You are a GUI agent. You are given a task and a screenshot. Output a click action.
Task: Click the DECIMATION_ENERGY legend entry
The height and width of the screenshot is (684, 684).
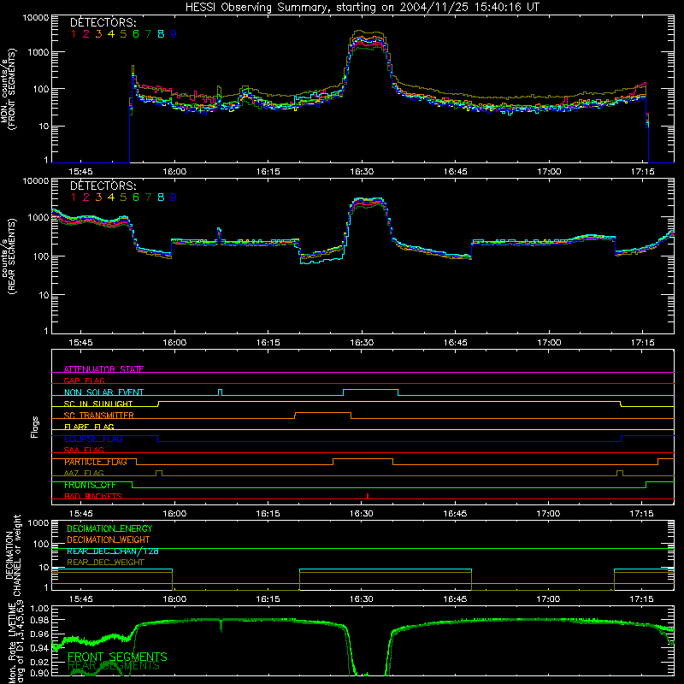click(x=109, y=528)
